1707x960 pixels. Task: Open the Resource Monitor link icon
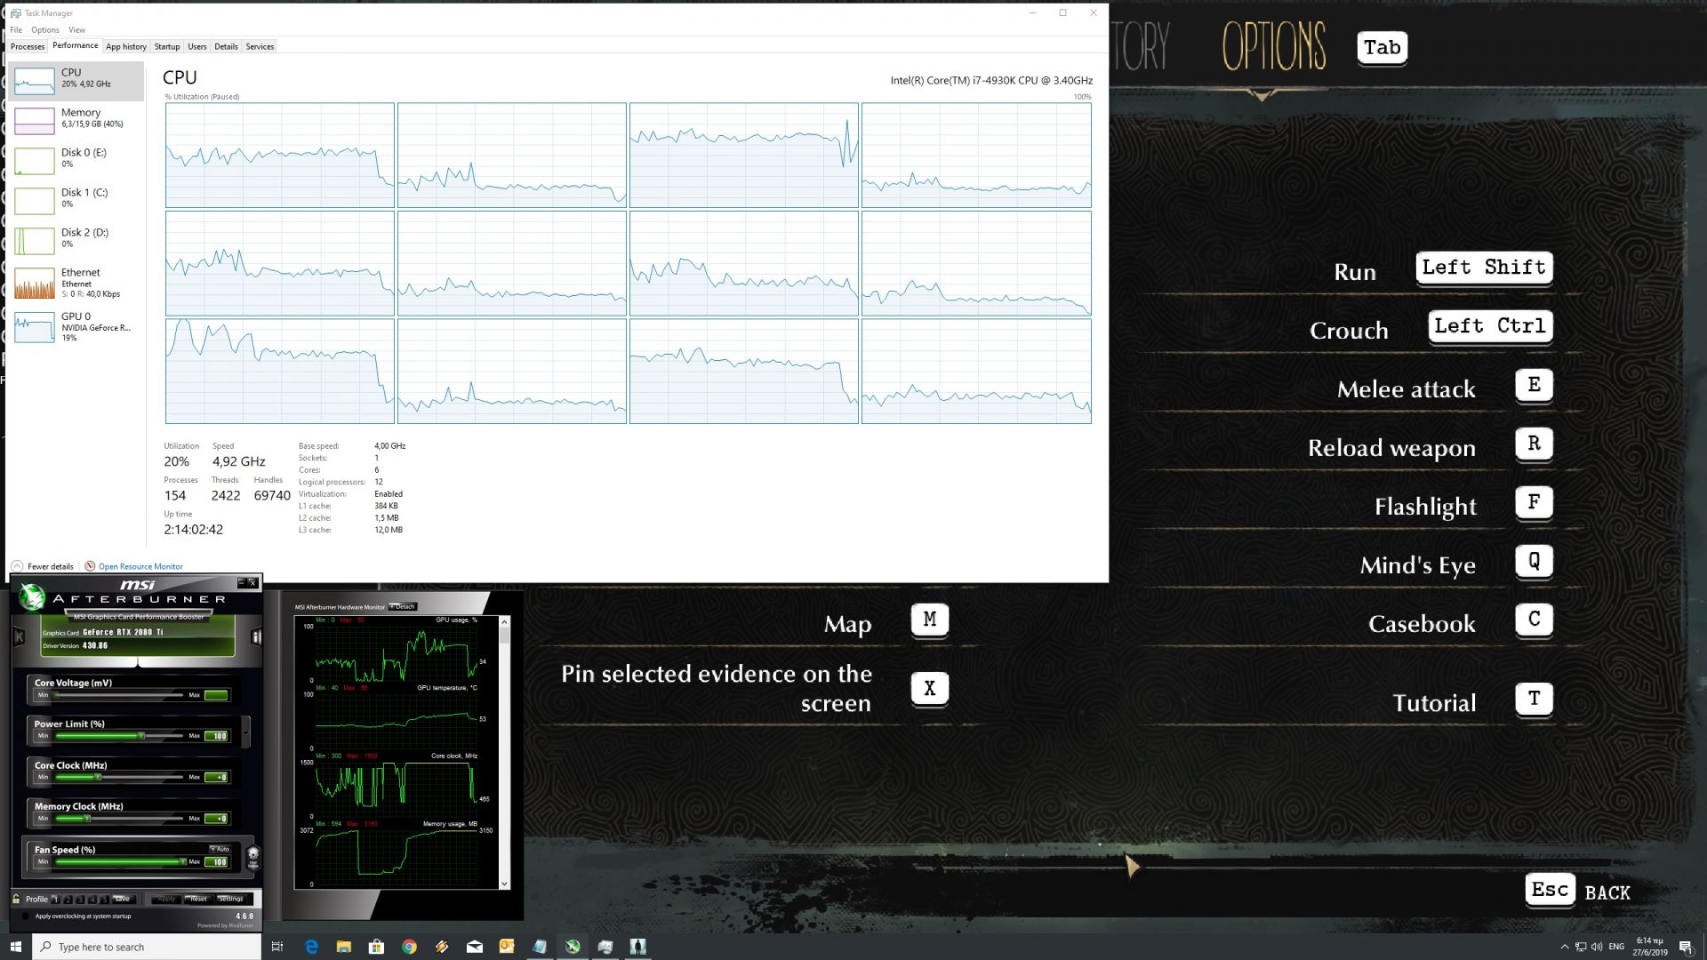(90, 566)
